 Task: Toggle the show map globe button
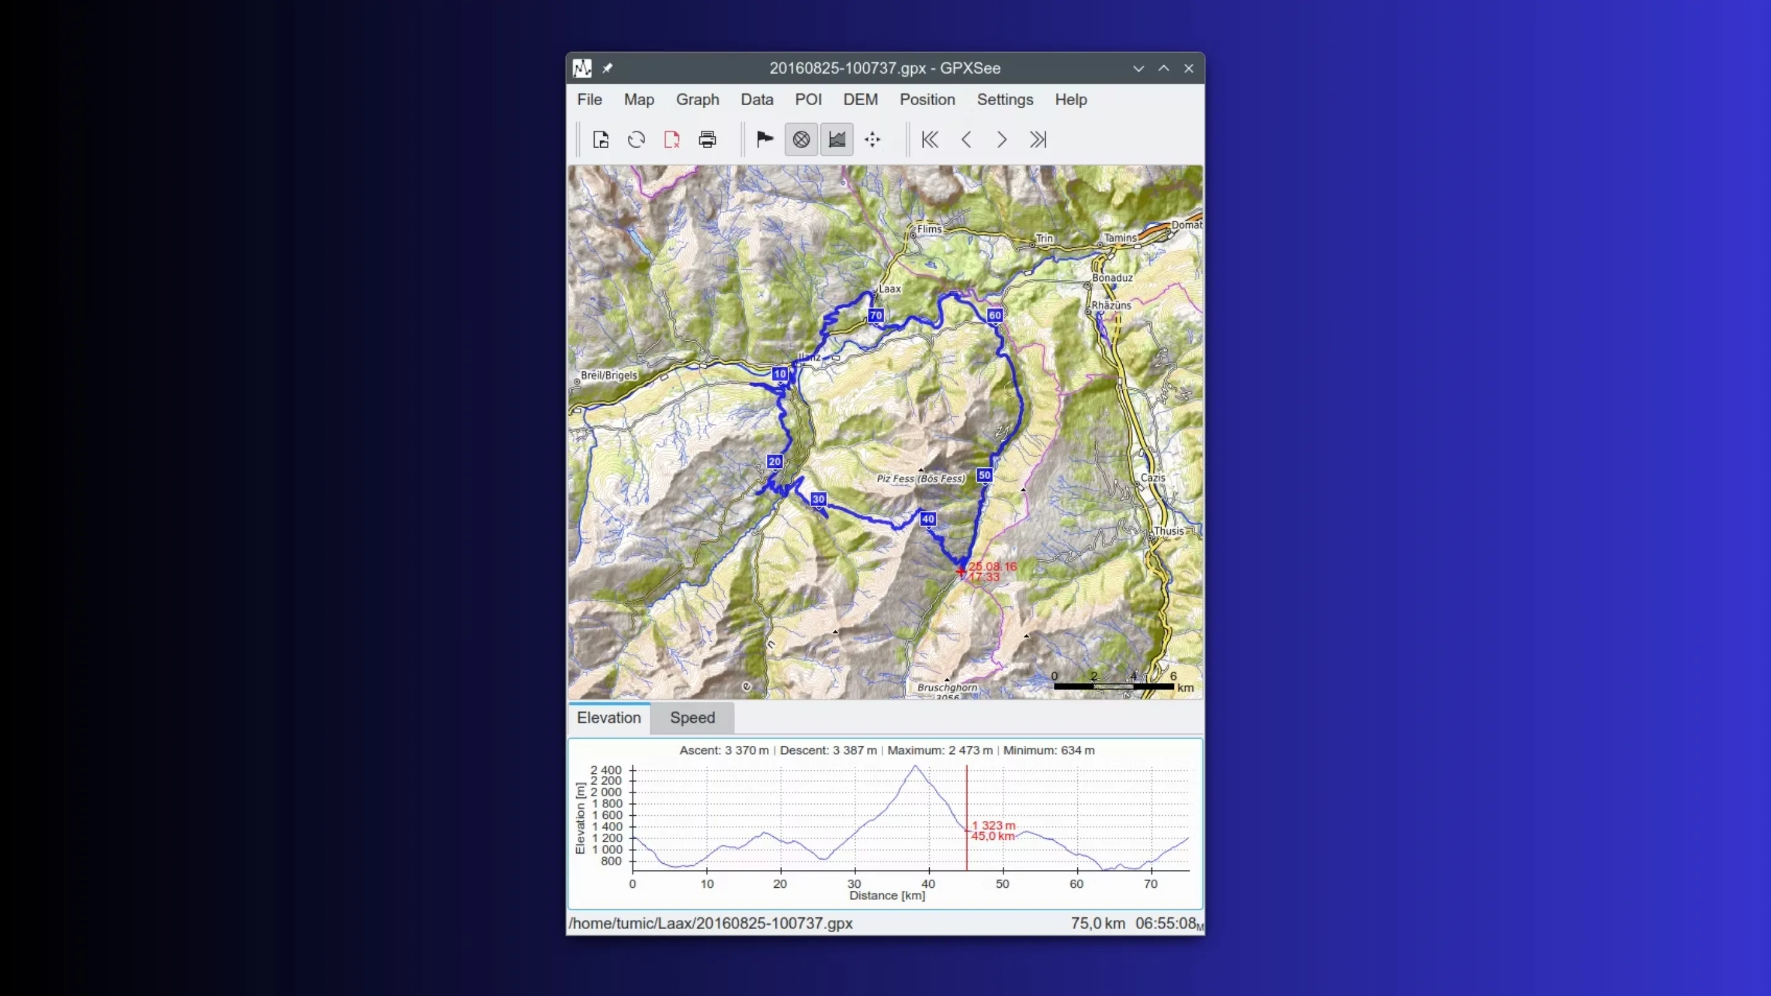801,140
